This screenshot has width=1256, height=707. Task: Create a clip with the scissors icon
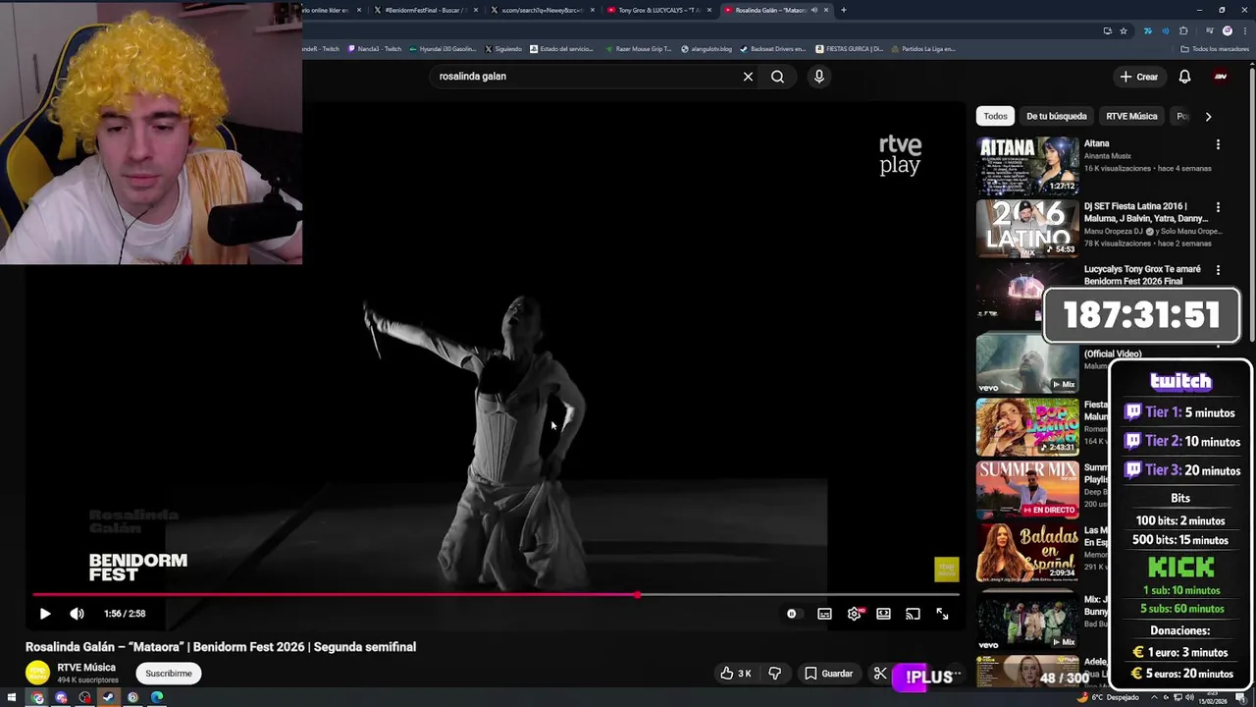tap(880, 674)
